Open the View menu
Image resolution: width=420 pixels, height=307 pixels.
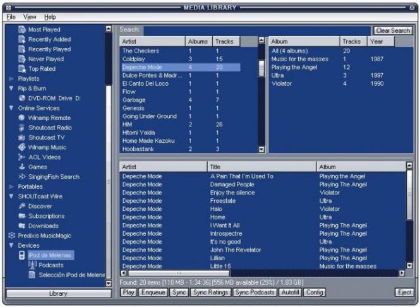pyautogui.click(x=30, y=17)
